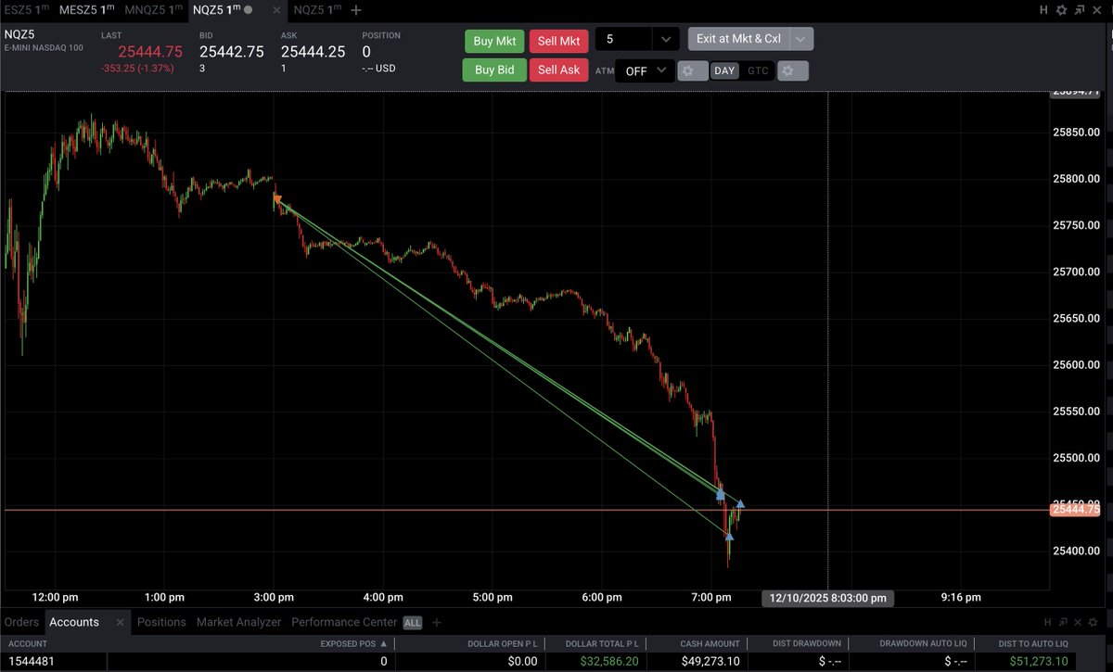Click the Buy Mkt button
This screenshot has width=1113, height=672.
tap(493, 41)
